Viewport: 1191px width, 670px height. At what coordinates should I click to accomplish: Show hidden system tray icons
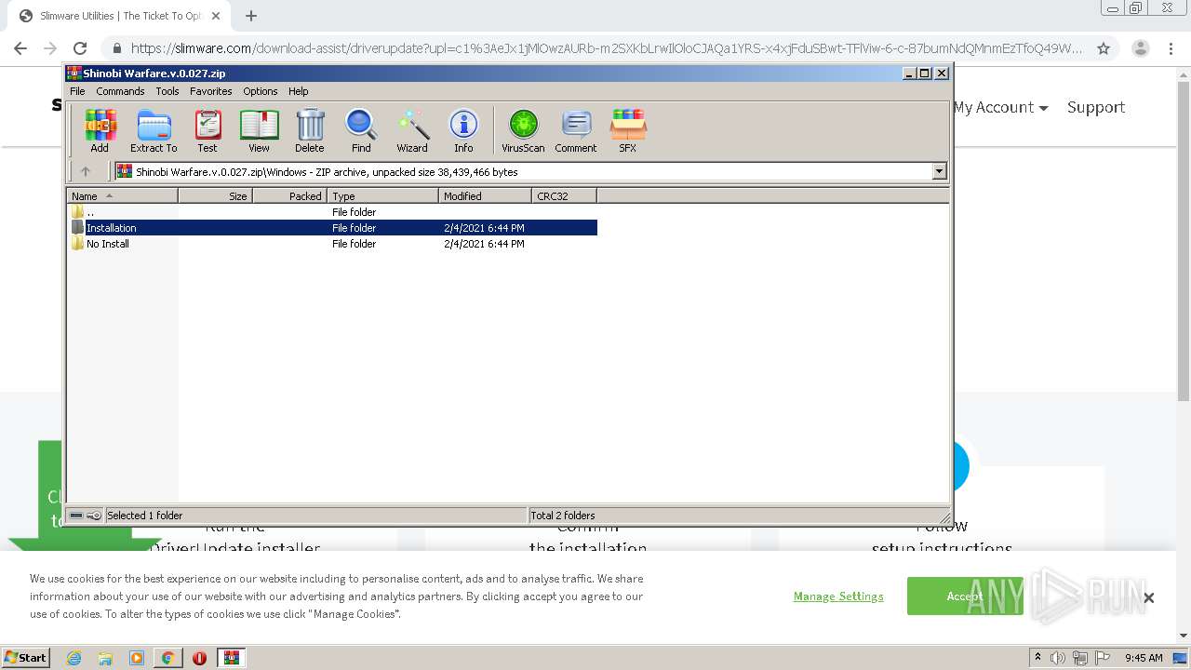pyautogui.click(x=1037, y=658)
